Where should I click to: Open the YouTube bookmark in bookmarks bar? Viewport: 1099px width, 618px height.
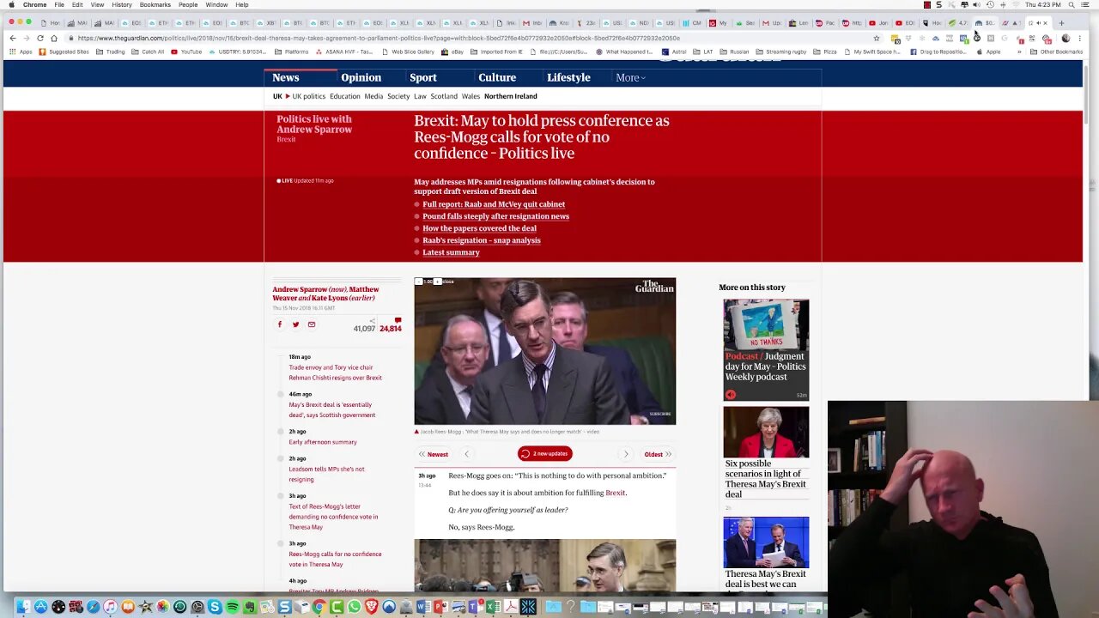click(186, 51)
